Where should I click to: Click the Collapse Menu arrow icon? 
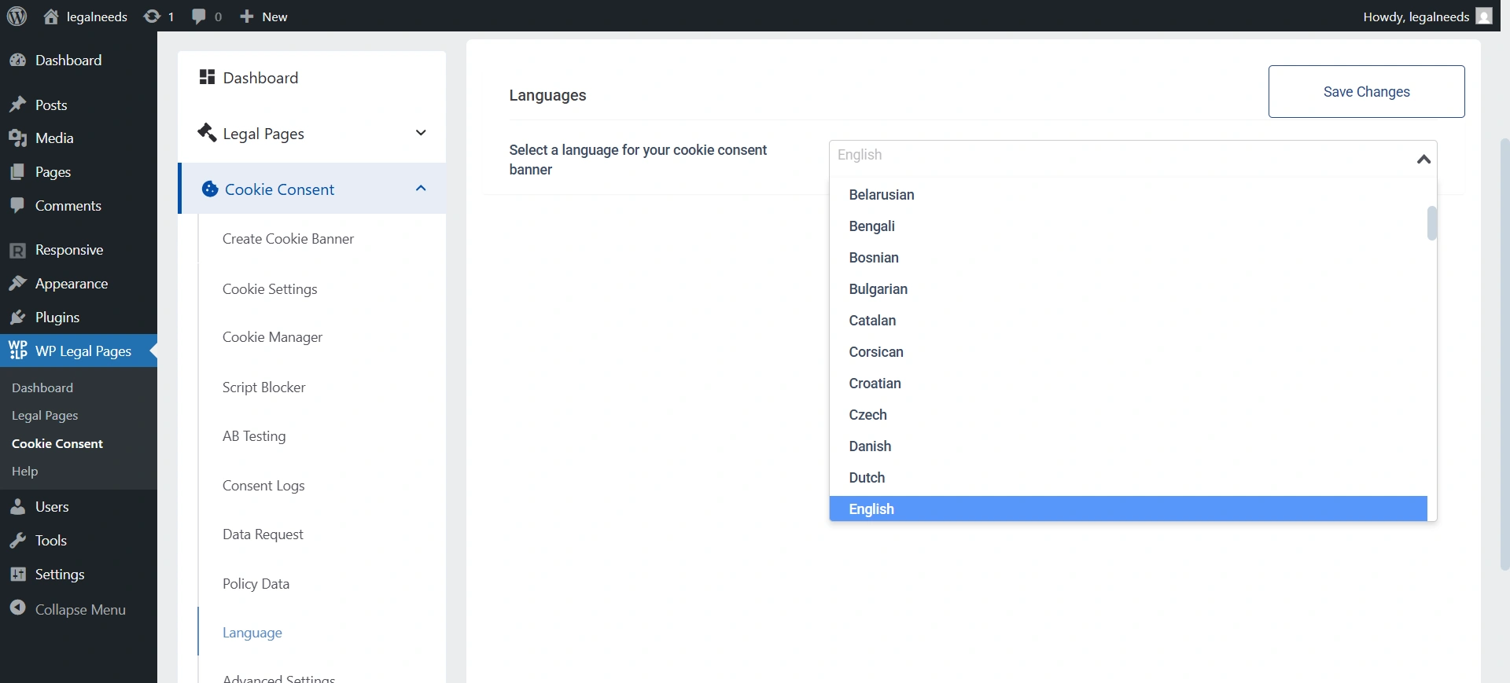tap(17, 608)
